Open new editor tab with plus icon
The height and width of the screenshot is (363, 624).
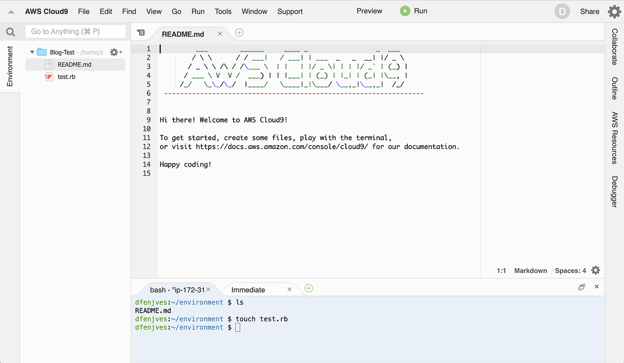(239, 33)
